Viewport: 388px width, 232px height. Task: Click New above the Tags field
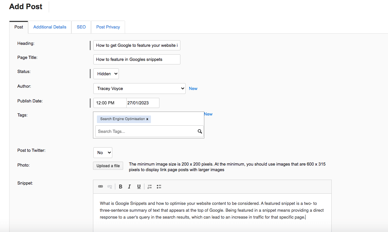click(x=208, y=114)
